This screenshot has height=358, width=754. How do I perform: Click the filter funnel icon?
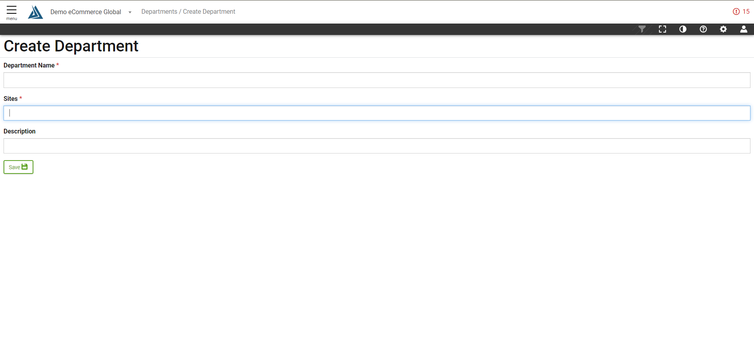point(642,29)
